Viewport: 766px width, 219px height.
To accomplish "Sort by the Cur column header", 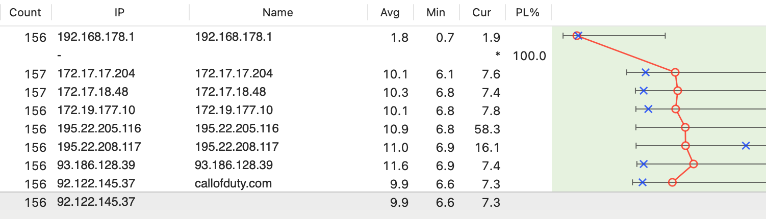I will (x=482, y=12).
